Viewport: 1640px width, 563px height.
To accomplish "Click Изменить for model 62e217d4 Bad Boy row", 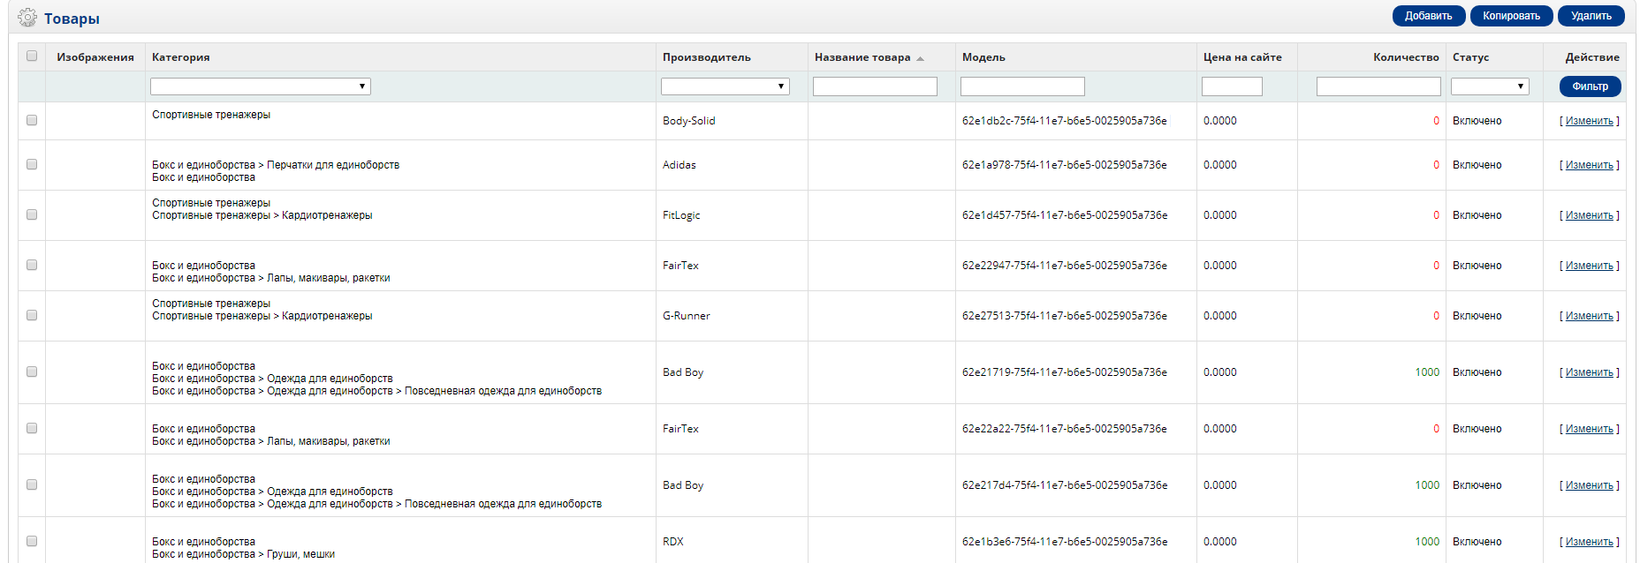I will tap(1590, 485).
